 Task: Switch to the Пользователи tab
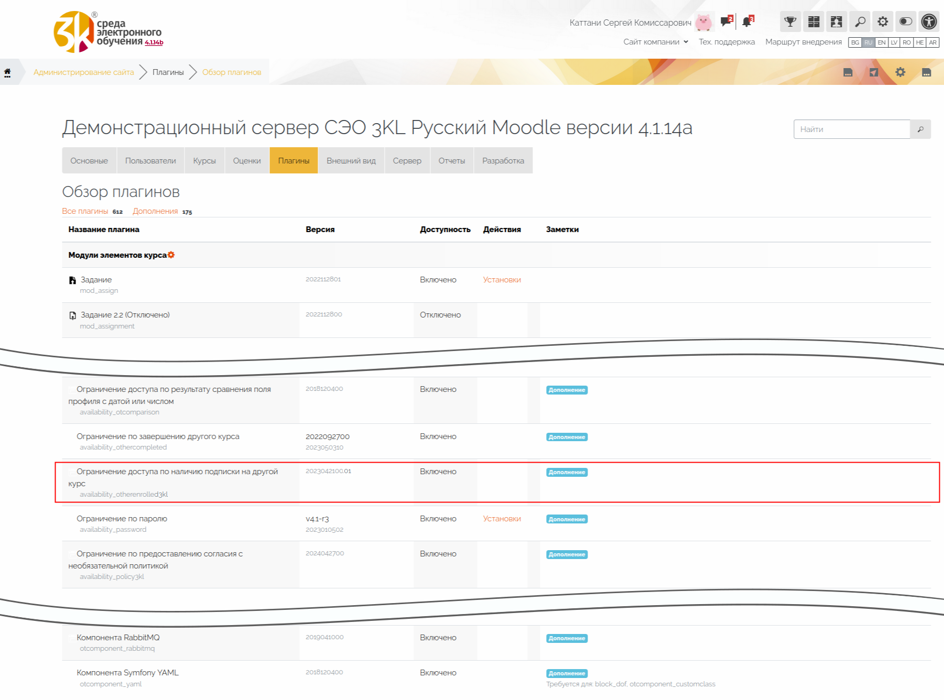point(150,161)
